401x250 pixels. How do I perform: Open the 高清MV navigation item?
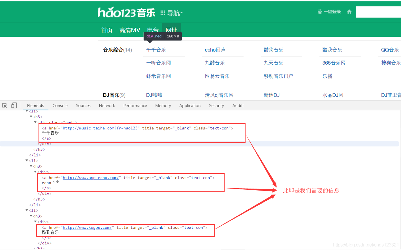pos(130,30)
